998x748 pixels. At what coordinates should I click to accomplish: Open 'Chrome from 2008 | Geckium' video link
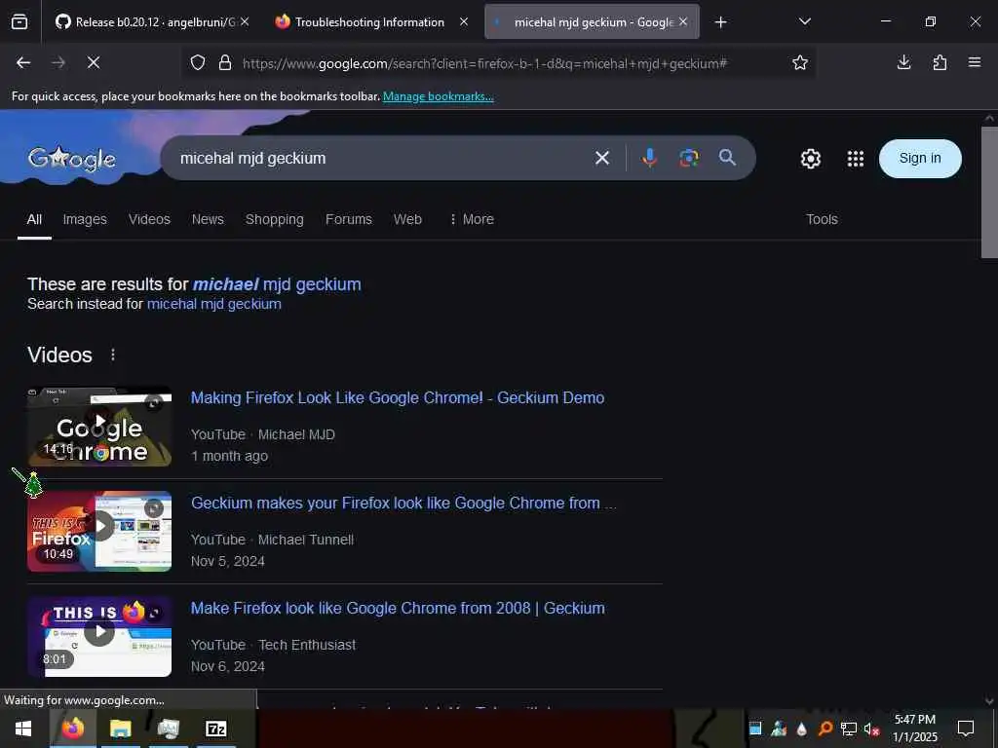(398, 608)
